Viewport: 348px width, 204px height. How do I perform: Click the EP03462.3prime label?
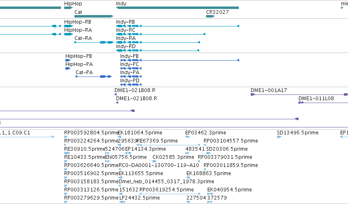(206, 133)
